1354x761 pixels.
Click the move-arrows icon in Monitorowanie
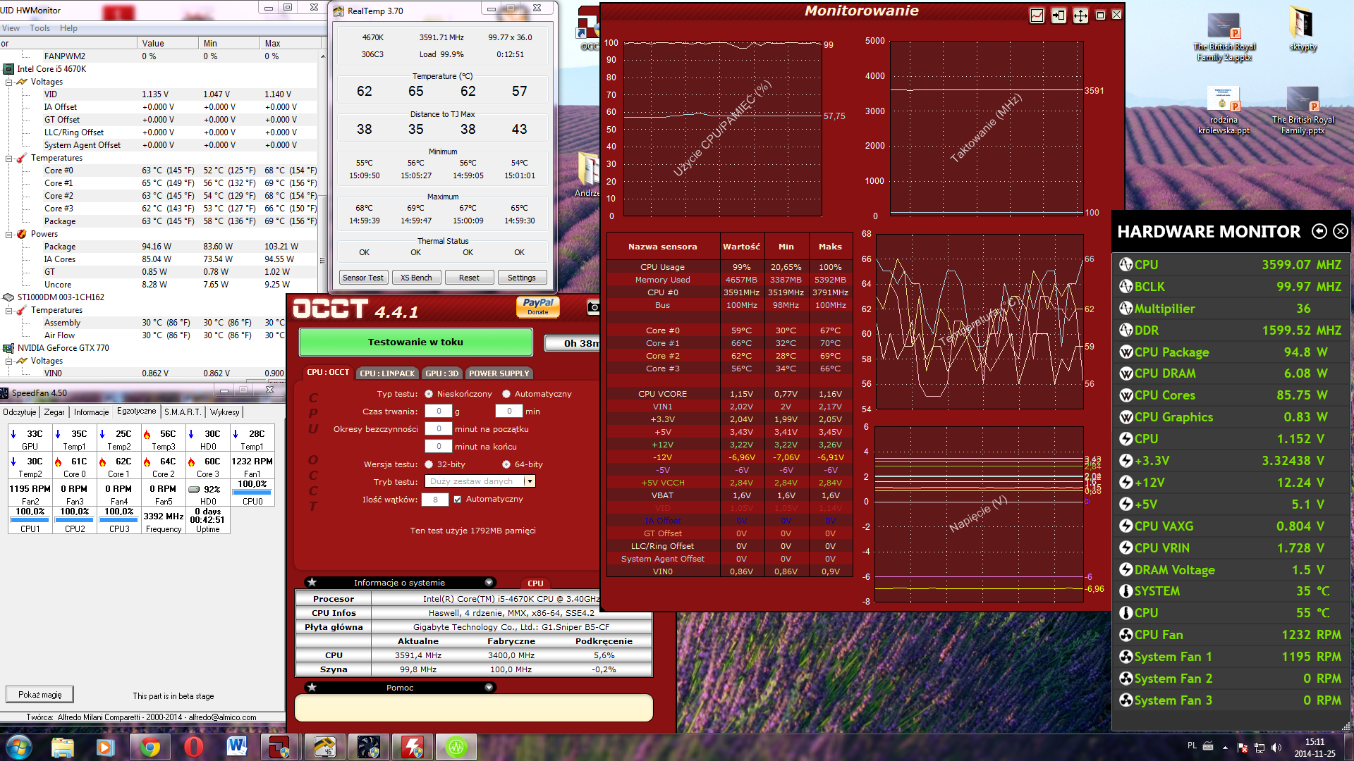[x=1080, y=16]
